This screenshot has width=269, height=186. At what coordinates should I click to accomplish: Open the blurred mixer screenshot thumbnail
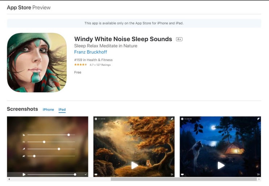pyautogui.click(x=47, y=147)
